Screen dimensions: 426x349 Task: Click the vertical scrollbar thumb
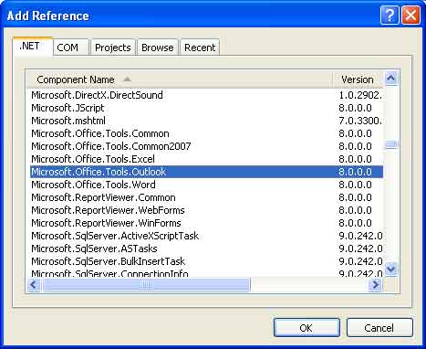pos(391,144)
